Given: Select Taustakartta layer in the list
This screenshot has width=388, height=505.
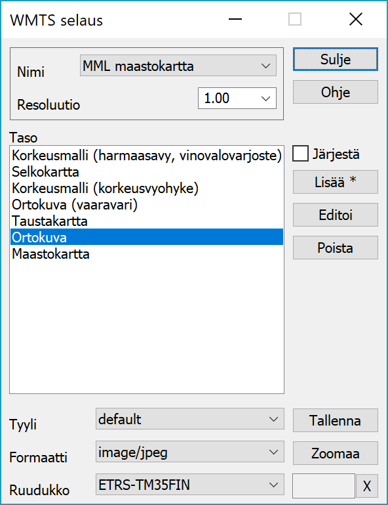Looking at the screenshot, I should [x=147, y=221].
